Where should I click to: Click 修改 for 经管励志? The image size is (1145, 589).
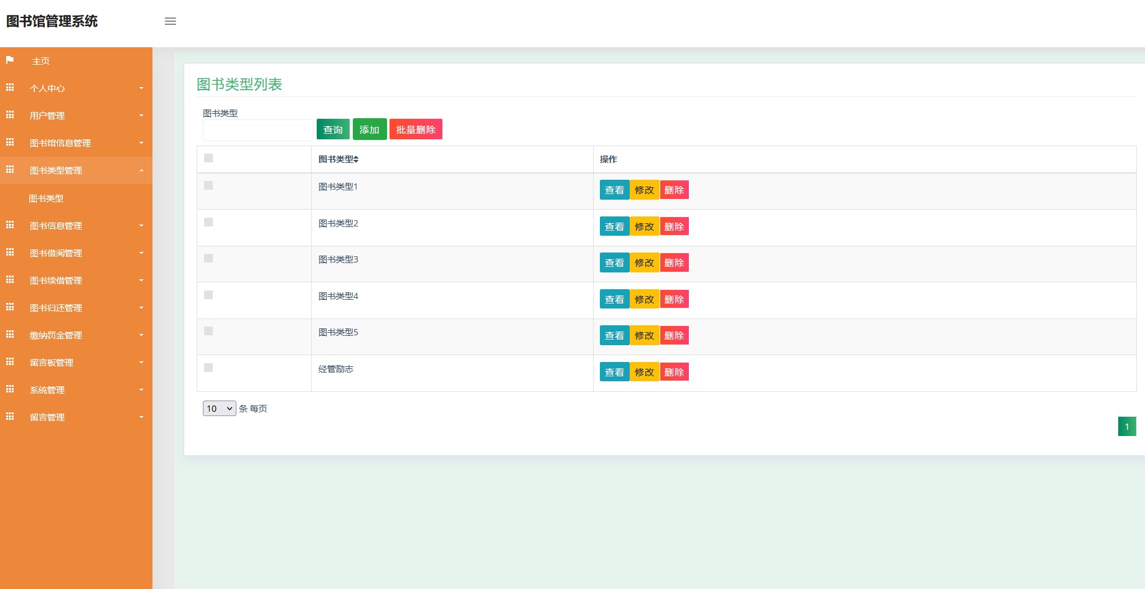pos(645,372)
